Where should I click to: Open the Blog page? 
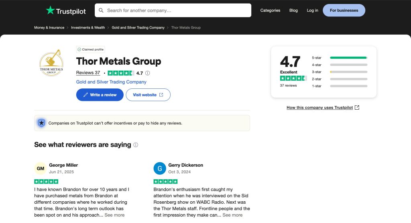pos(293,10)
